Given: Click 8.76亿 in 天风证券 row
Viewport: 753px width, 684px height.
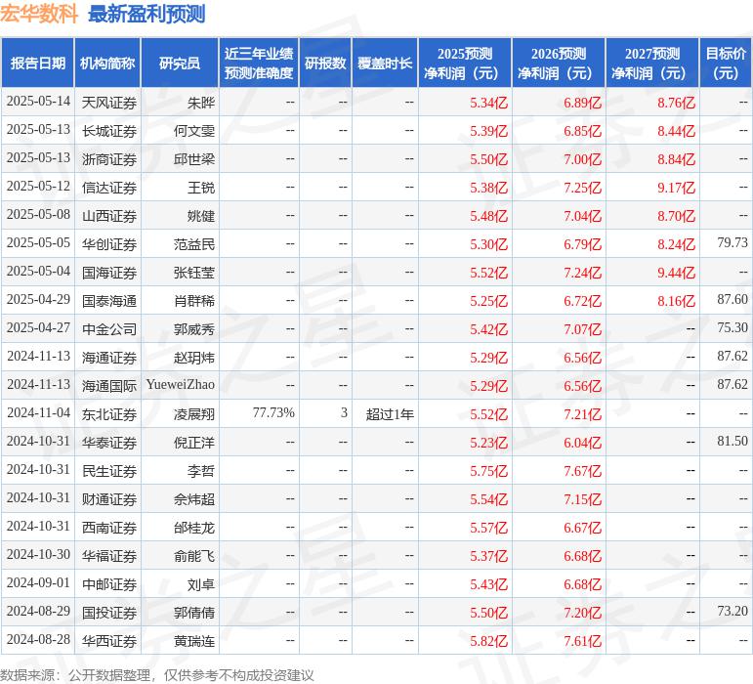Looking at the screenshot, I should tap(676, 103).
